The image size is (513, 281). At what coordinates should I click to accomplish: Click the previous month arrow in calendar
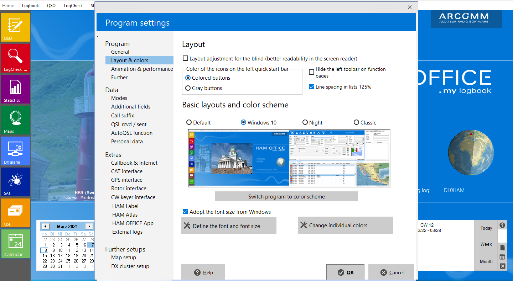click(46, 226)
